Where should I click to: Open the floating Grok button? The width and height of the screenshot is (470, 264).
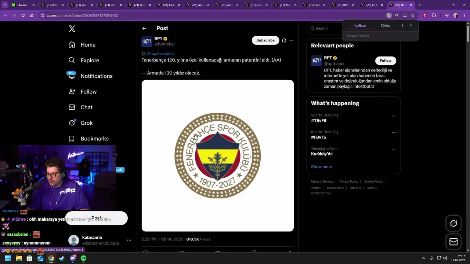pos(453,223)
